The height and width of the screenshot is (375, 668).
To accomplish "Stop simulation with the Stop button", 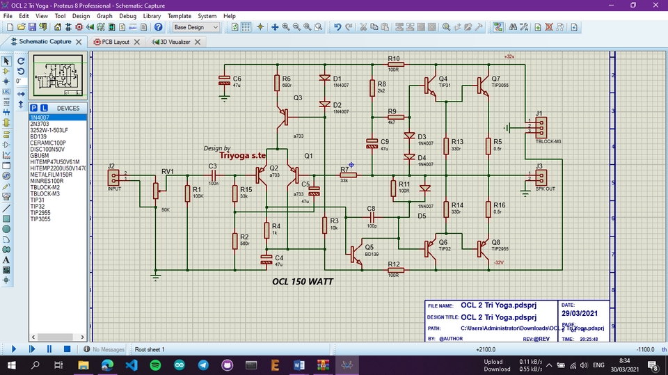I will (x=67, y=349).
